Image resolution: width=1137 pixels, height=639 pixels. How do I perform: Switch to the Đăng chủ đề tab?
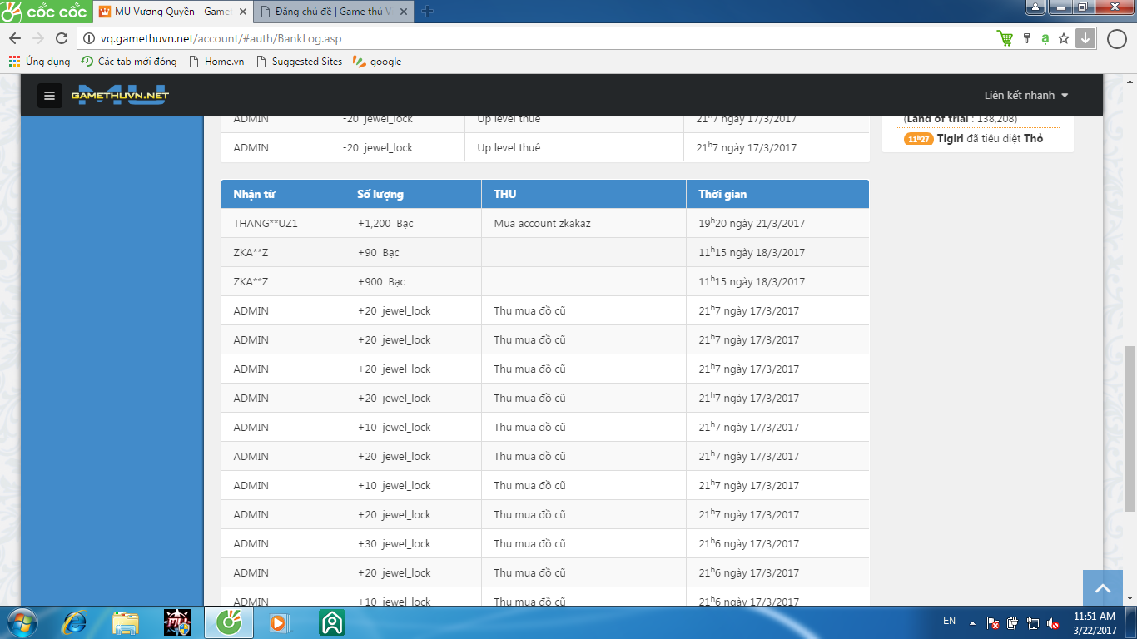(x=333, y=12)
